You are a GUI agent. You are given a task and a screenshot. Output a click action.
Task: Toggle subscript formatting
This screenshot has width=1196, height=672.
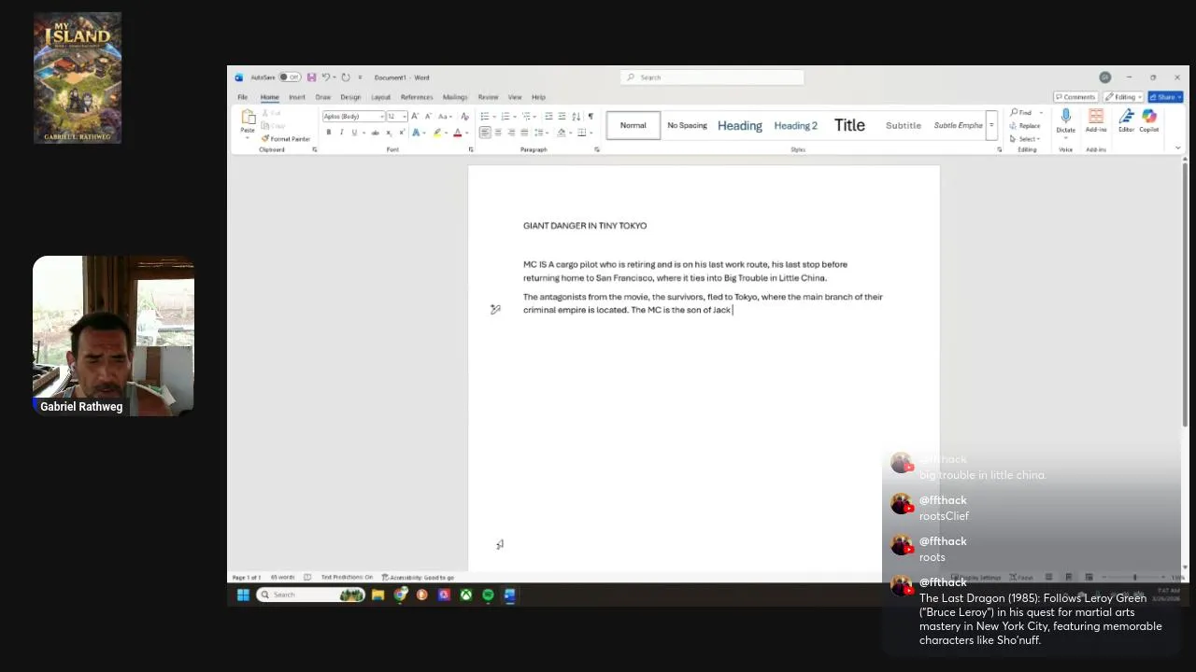pos(389,133)
